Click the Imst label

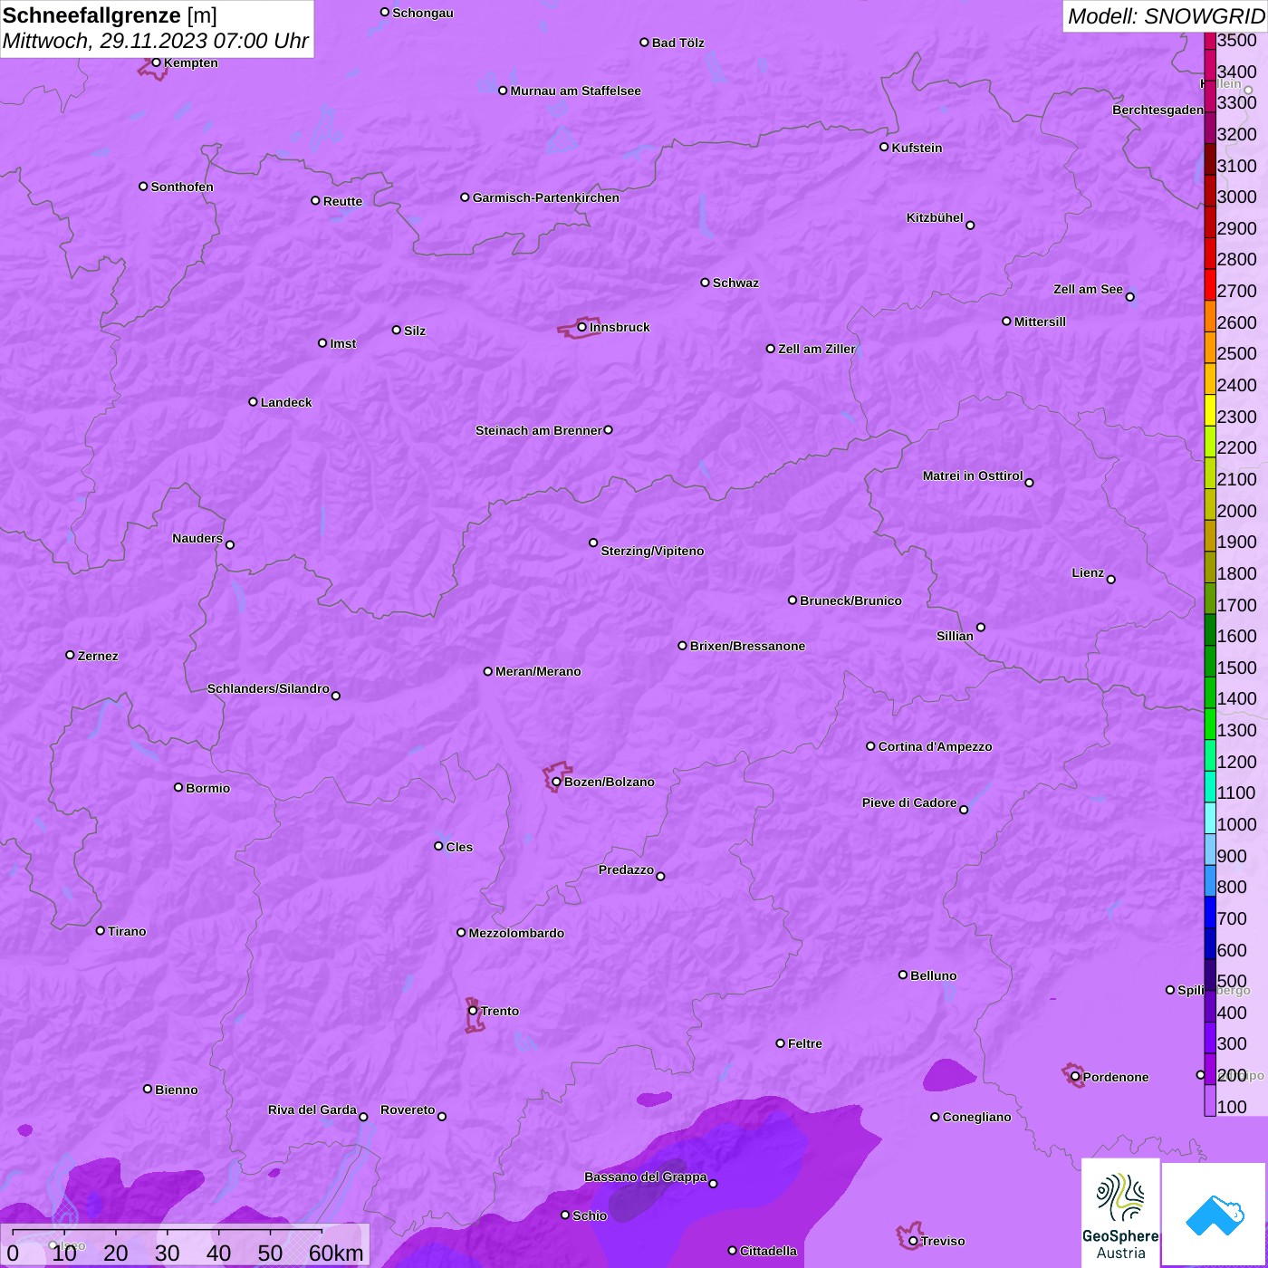343,343
